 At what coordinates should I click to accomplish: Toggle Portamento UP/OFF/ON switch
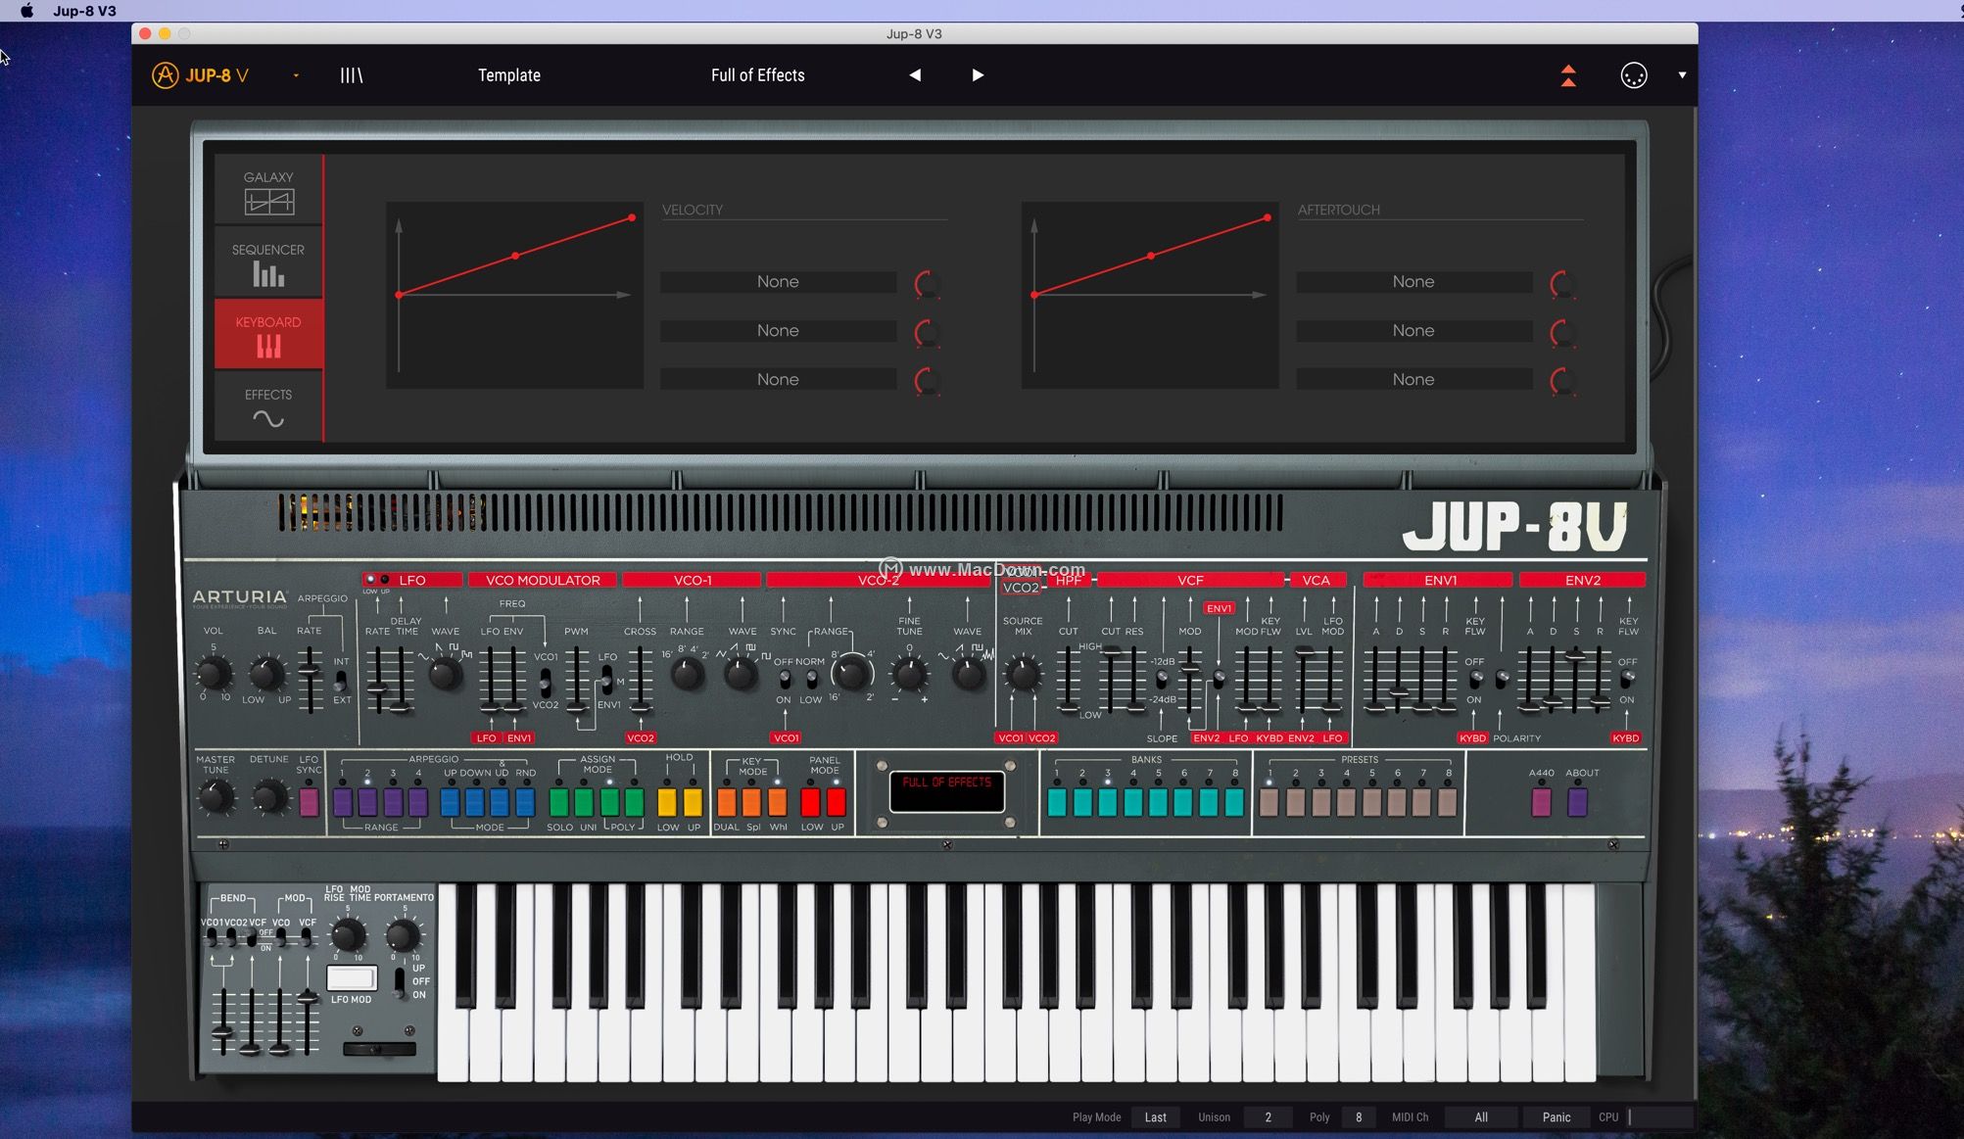(x=399, y=981)
